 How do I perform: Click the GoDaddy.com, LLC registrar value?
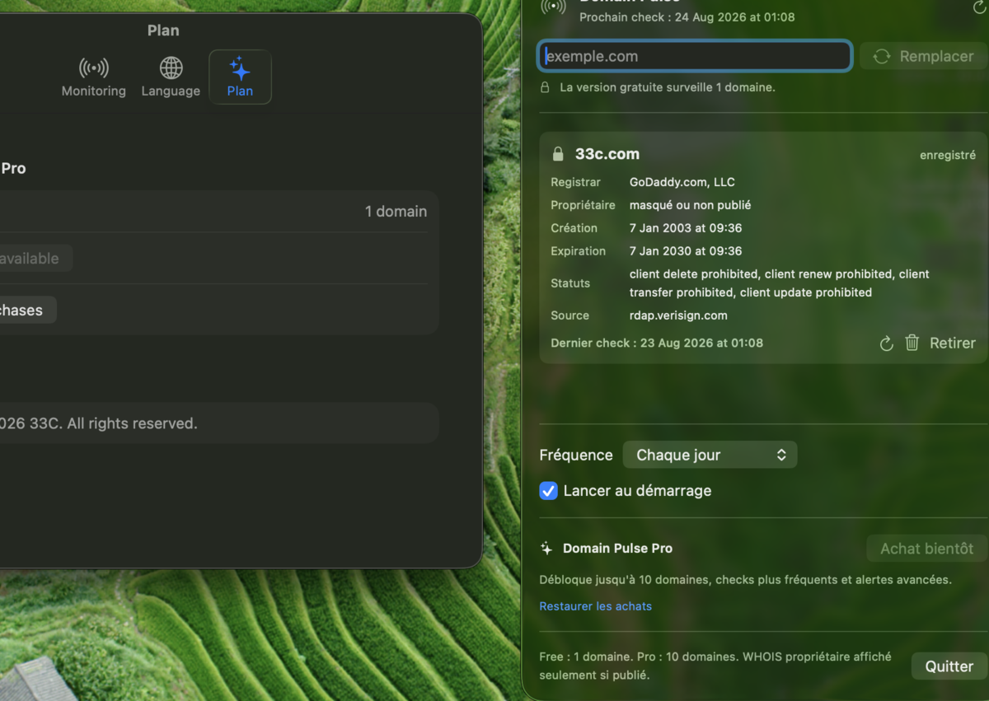click(682, 182)
